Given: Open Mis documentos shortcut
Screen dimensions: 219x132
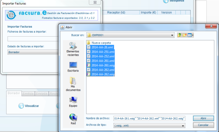Looking at the screenshot, I should tap(73, 84).
